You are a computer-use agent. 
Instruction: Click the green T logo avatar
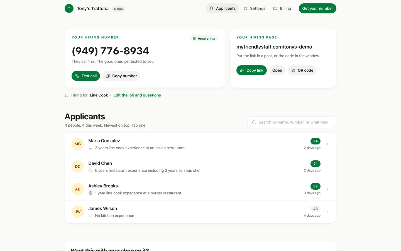[69, 8]
